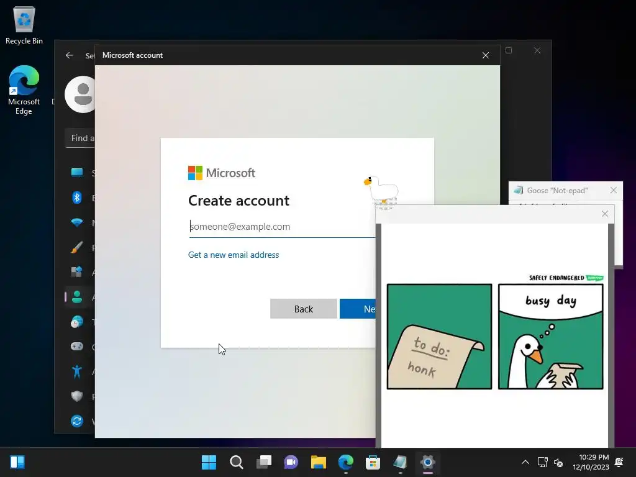Select the Time & language clock icon
The image size is (636, 477).
(76, 322)
